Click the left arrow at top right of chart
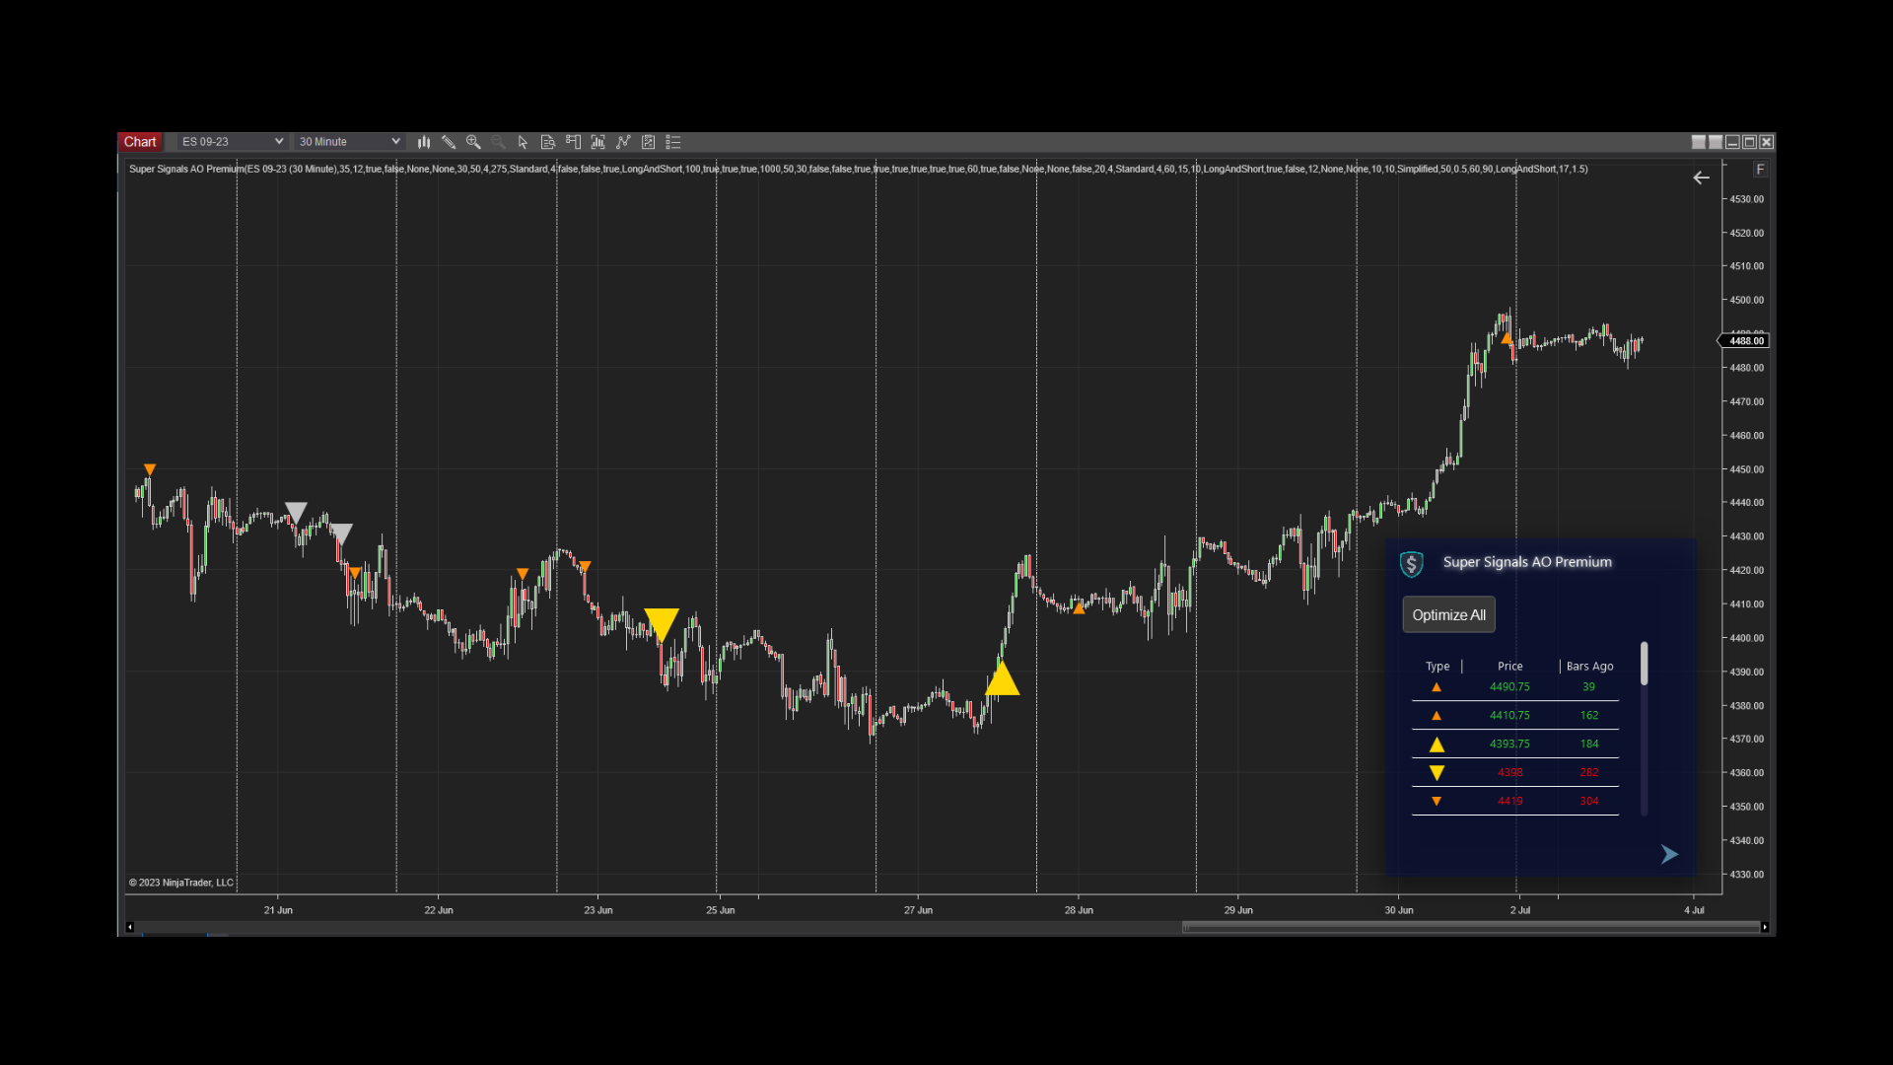This screenshot has width=1893, height=1065. pos(1702,177)
